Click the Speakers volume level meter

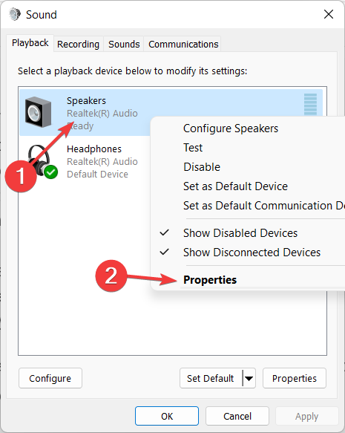pos(310,105)
